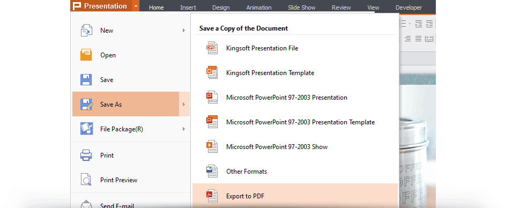Screen dimensions: 505x208
Task: Click the decrease indent toolbar icon
Action: click(418, 24)
